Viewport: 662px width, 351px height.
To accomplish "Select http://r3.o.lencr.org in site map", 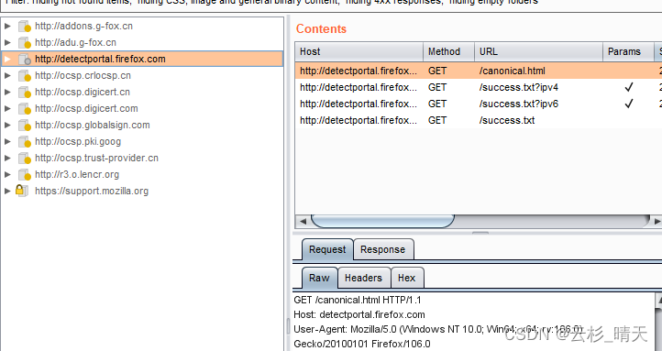I will coord(77,174).
